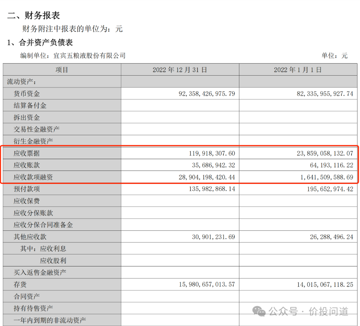
Task: Click the 应收股利 row label
Action: [x=53, y=261]
